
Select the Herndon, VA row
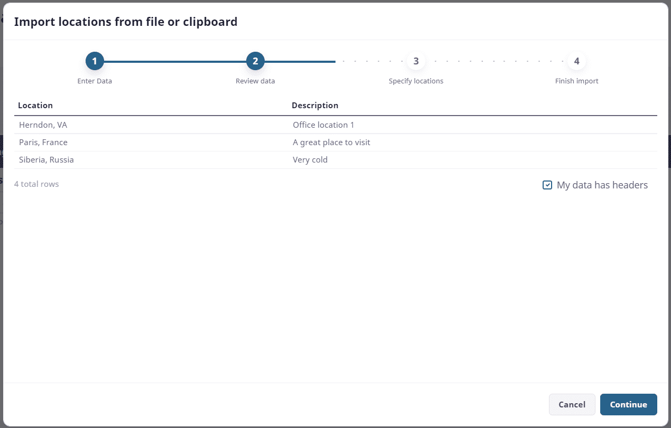(43, 125)
